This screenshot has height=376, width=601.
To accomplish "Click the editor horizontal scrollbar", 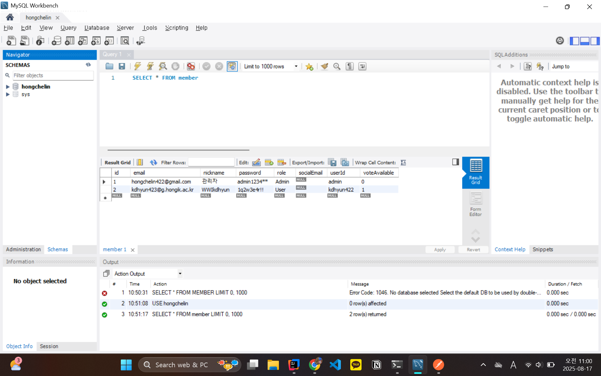I will (178, 150).
